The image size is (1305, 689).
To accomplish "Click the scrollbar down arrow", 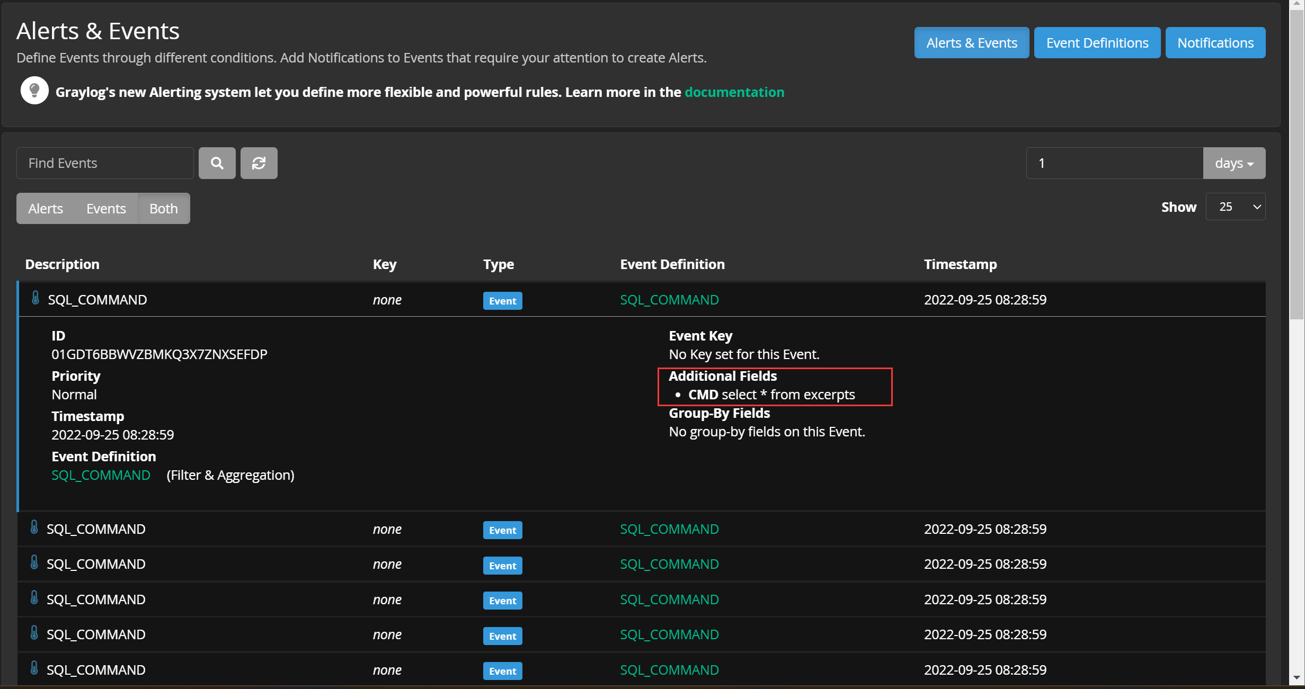I will pos(1297,678).
